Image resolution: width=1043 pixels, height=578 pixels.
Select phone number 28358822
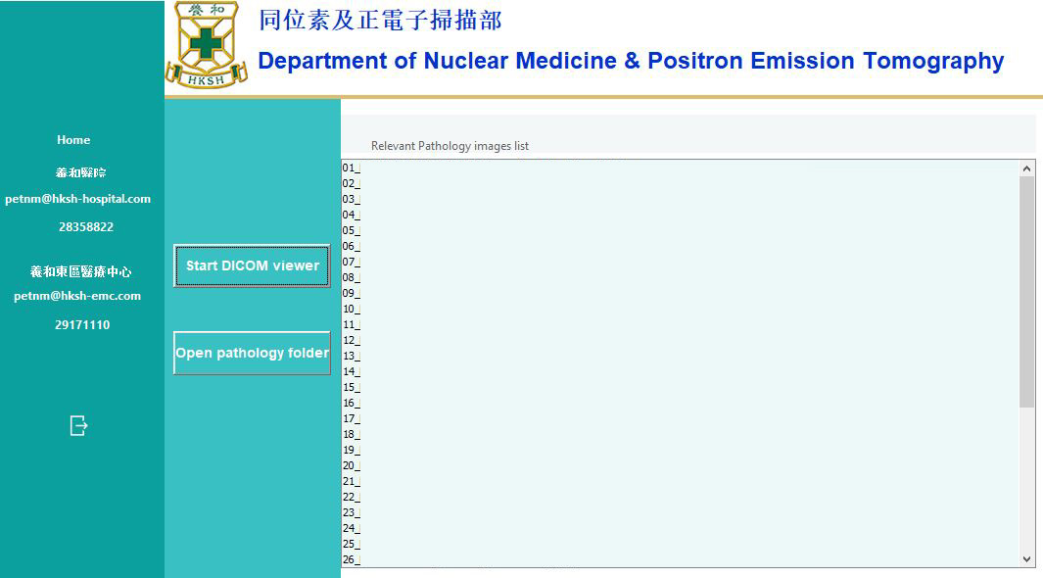(86, 227)
